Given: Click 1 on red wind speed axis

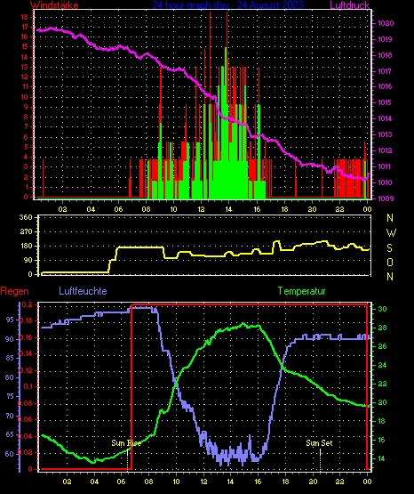Looking at the screenshot, I should (x=26, y=188).
